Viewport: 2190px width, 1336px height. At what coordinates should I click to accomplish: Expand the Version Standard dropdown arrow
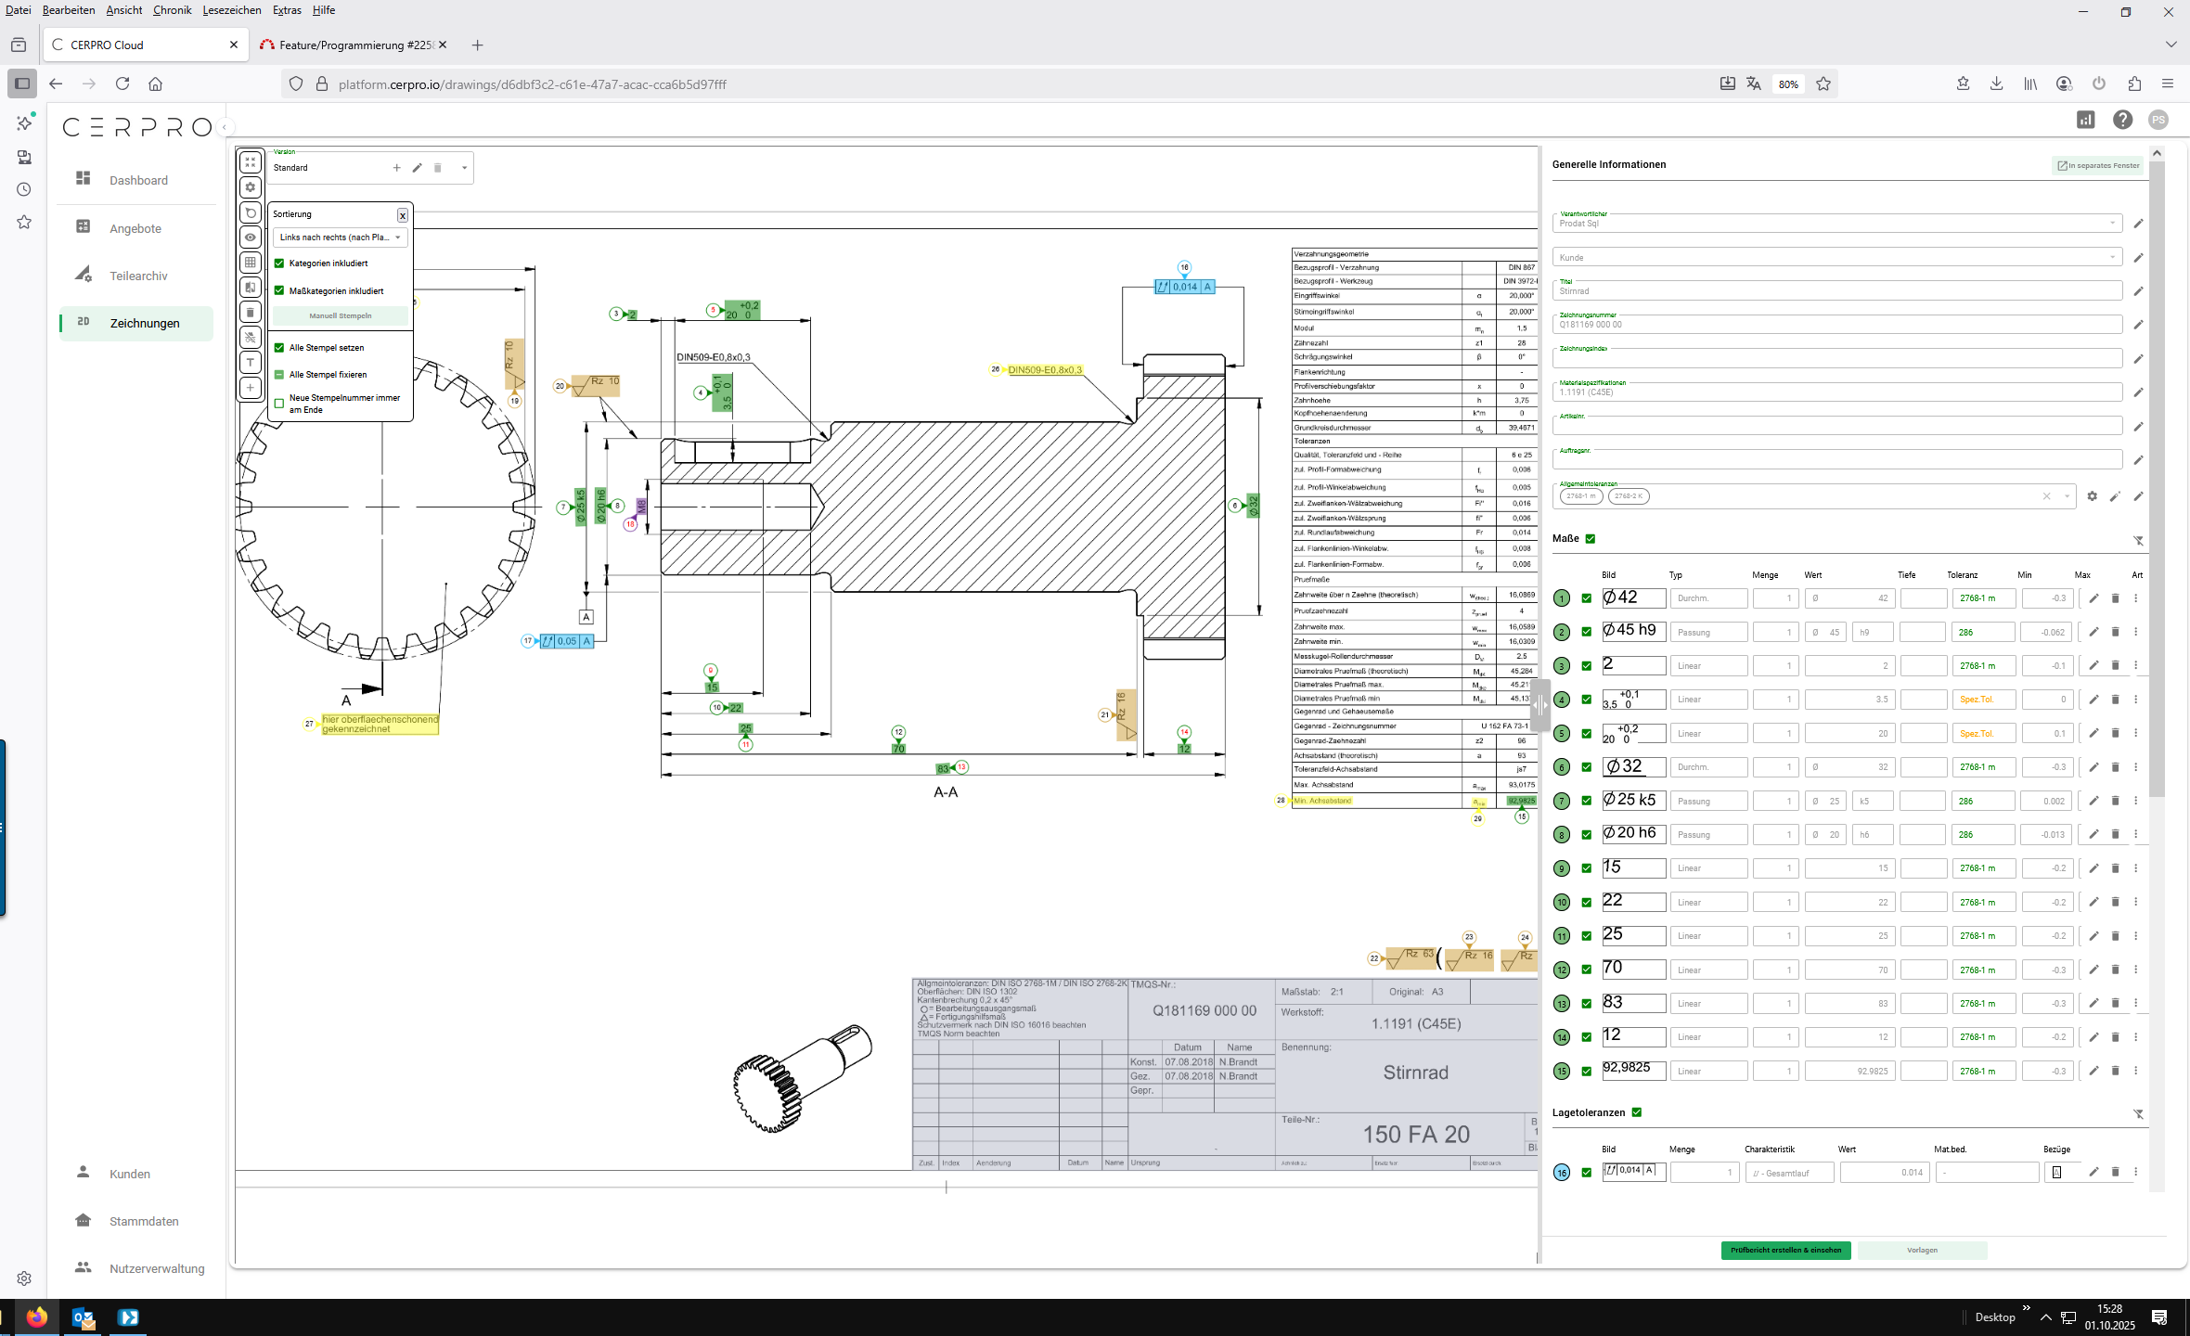tap(464, 168)
